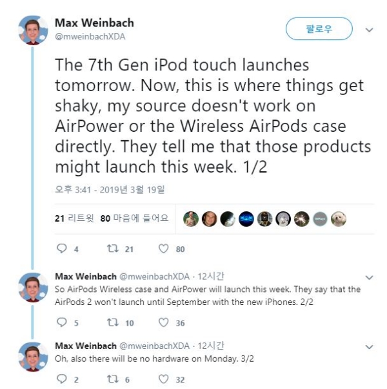The image size is (387, 389).
Task: Like the 3/2 tweet with 32 likes
Action: tap(163, 379)
